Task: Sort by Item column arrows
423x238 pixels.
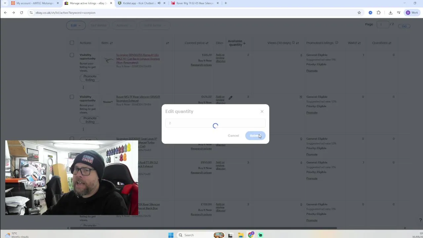Action: [111, 43]
